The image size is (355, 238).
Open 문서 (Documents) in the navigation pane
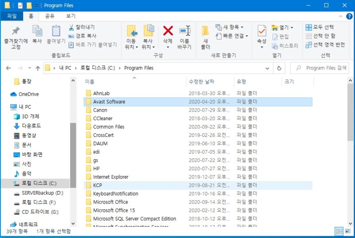coord(23,145)
